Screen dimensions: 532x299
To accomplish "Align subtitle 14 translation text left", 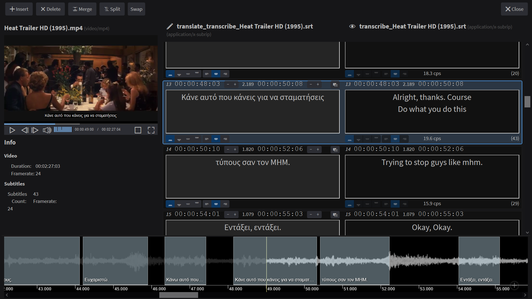I will (x=207, y=204).
